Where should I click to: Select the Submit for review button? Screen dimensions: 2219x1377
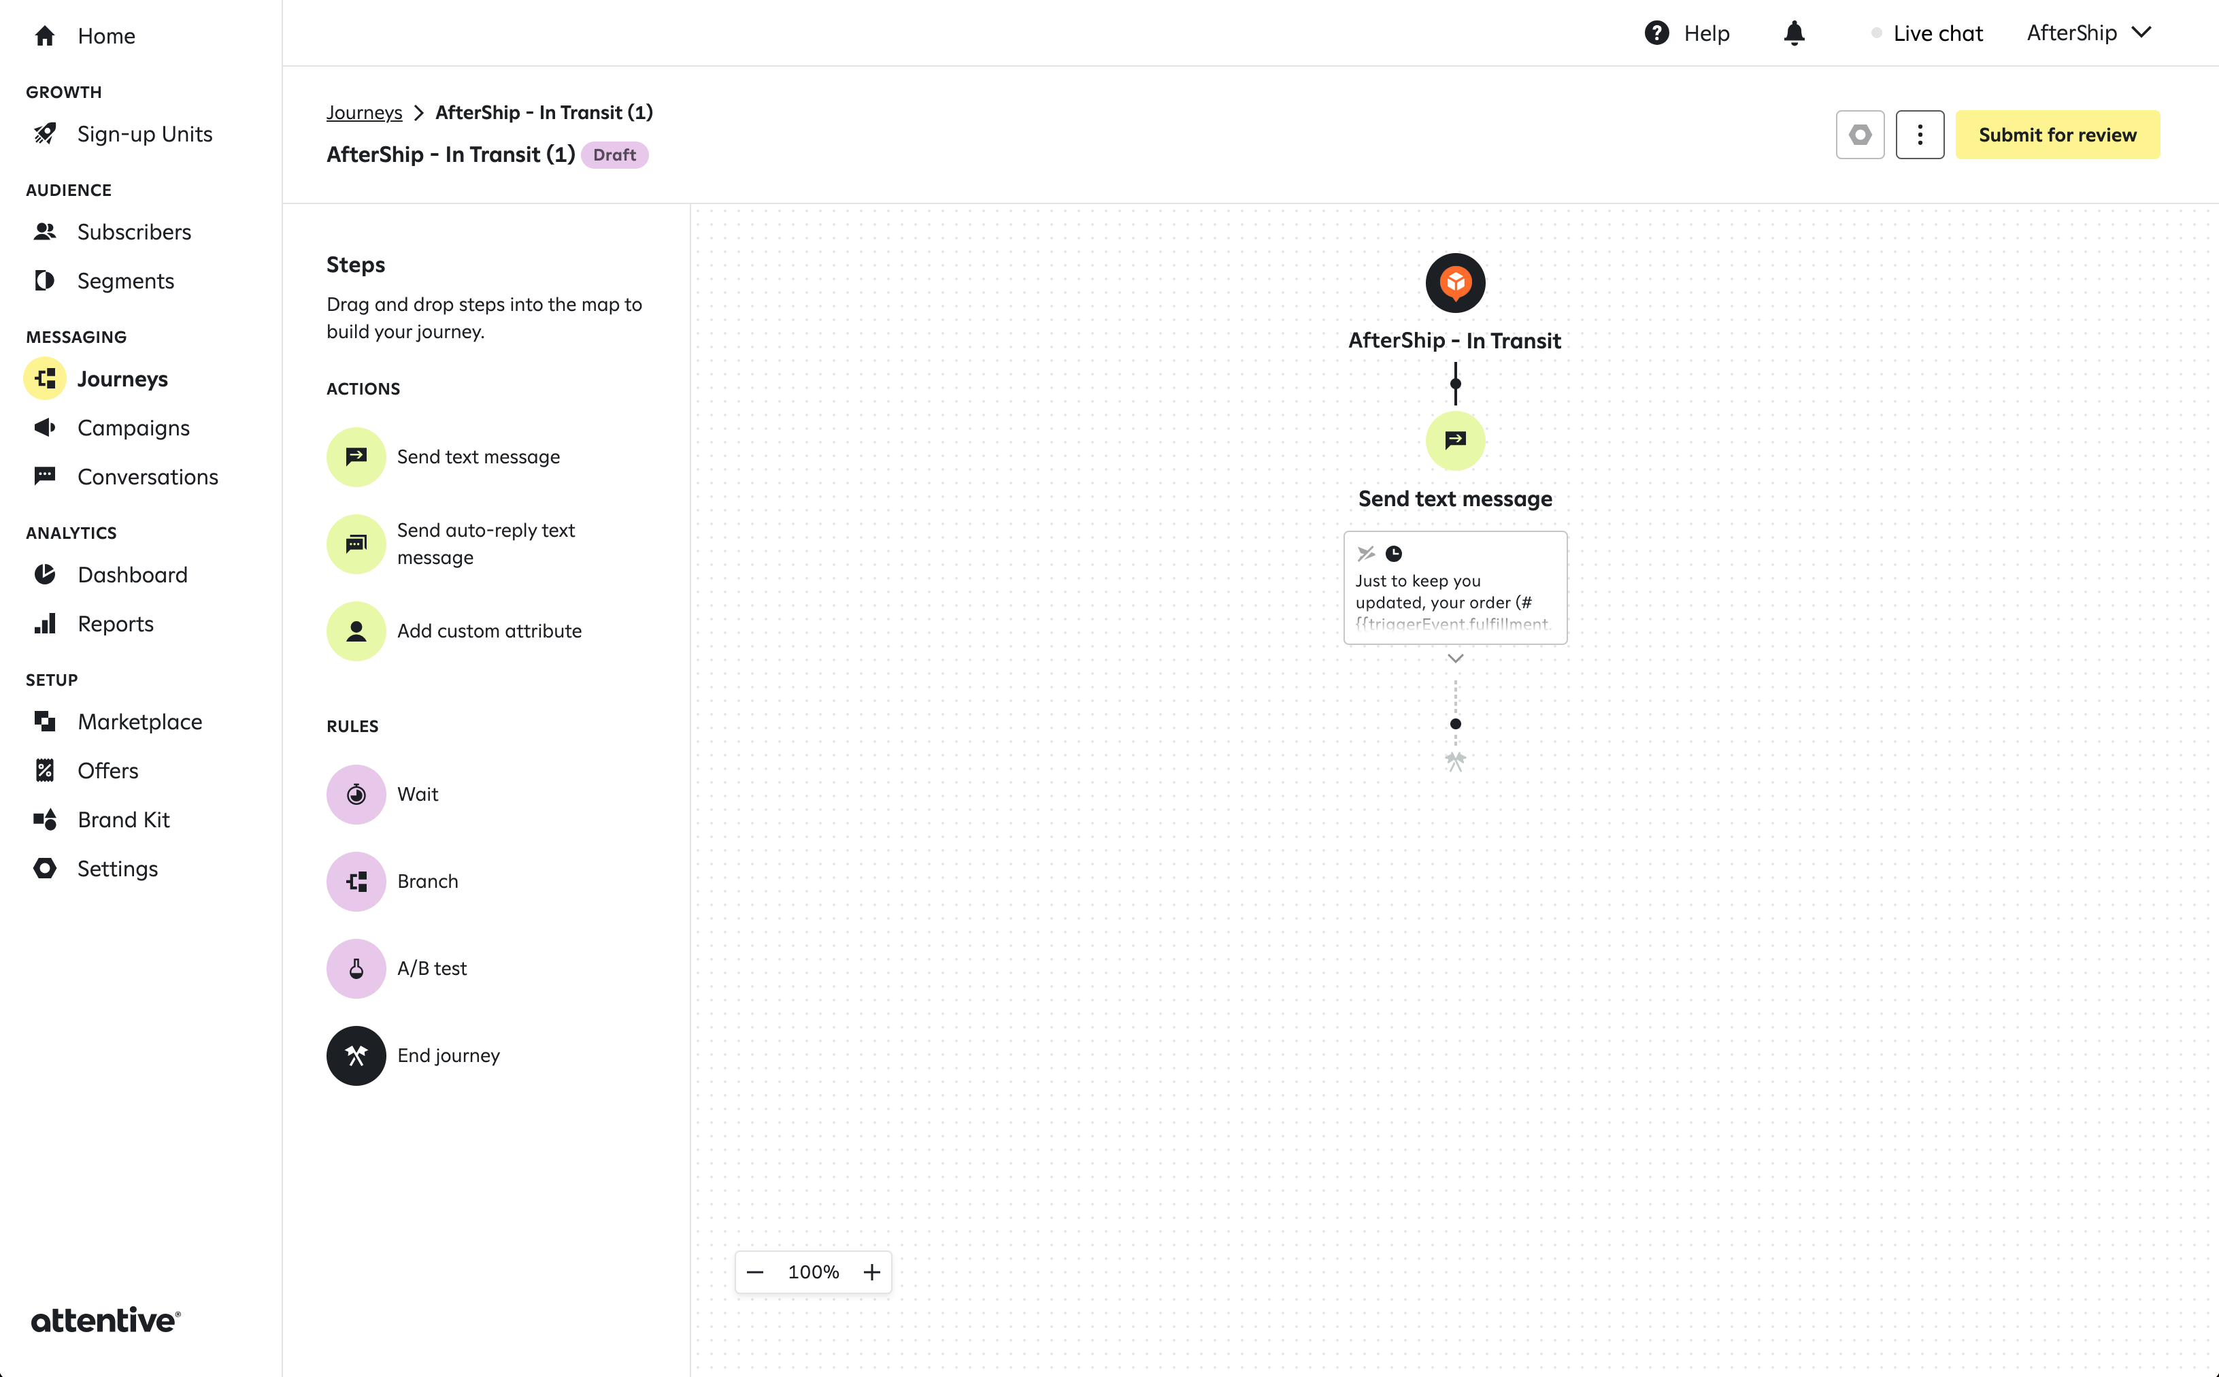(2057, 135)
